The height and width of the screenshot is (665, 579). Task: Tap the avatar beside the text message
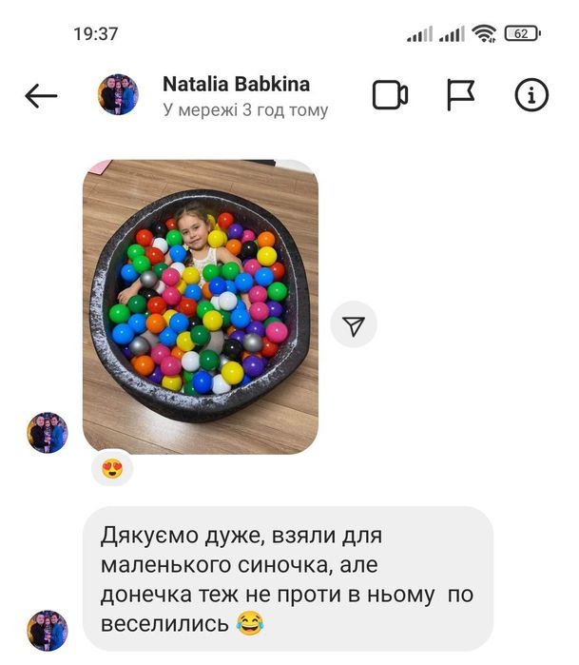48,631
